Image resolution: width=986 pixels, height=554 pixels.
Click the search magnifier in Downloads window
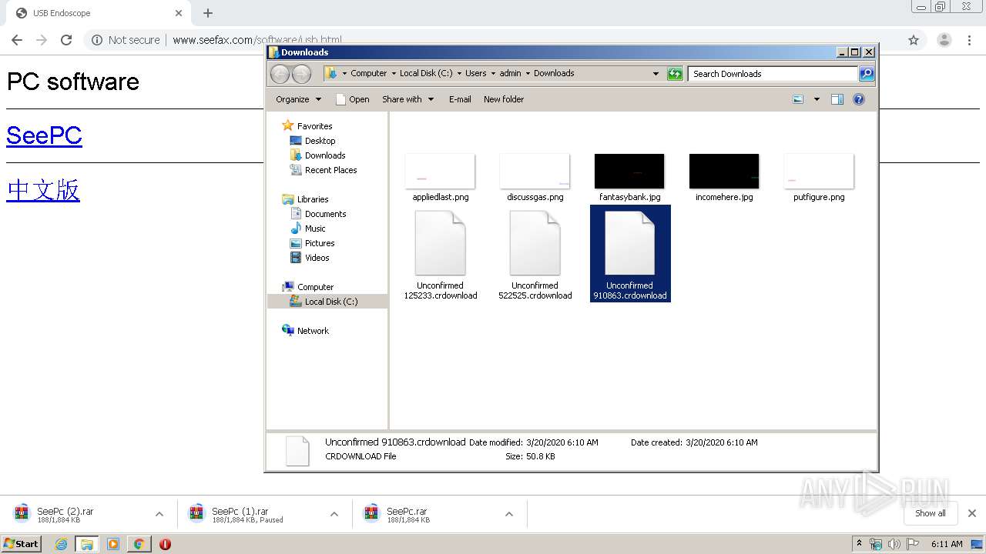pos(867,74)
